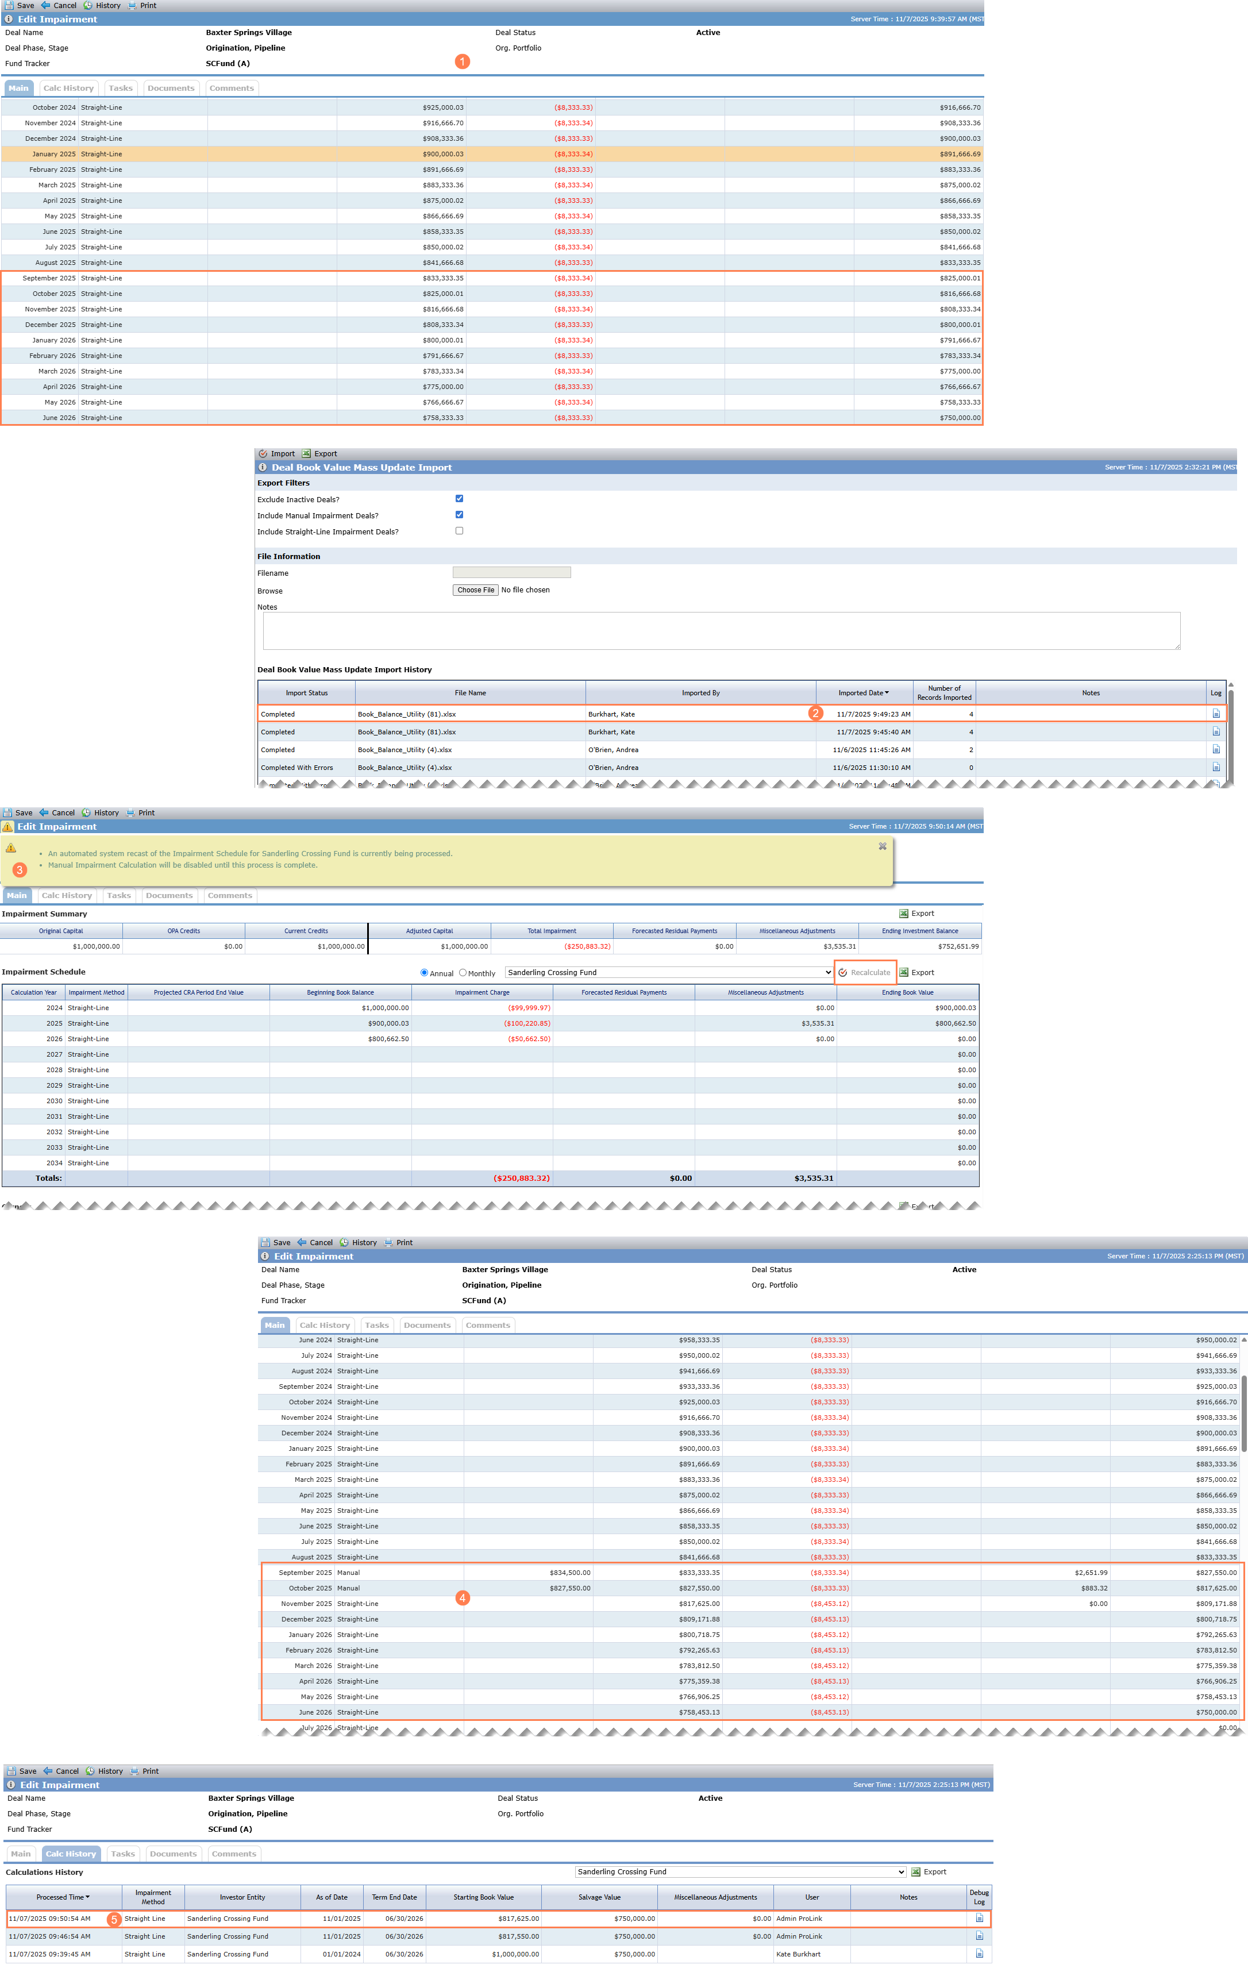Select the active Calc History tab above Calculations History
1248x1976 pixels.
[71, 1855]
